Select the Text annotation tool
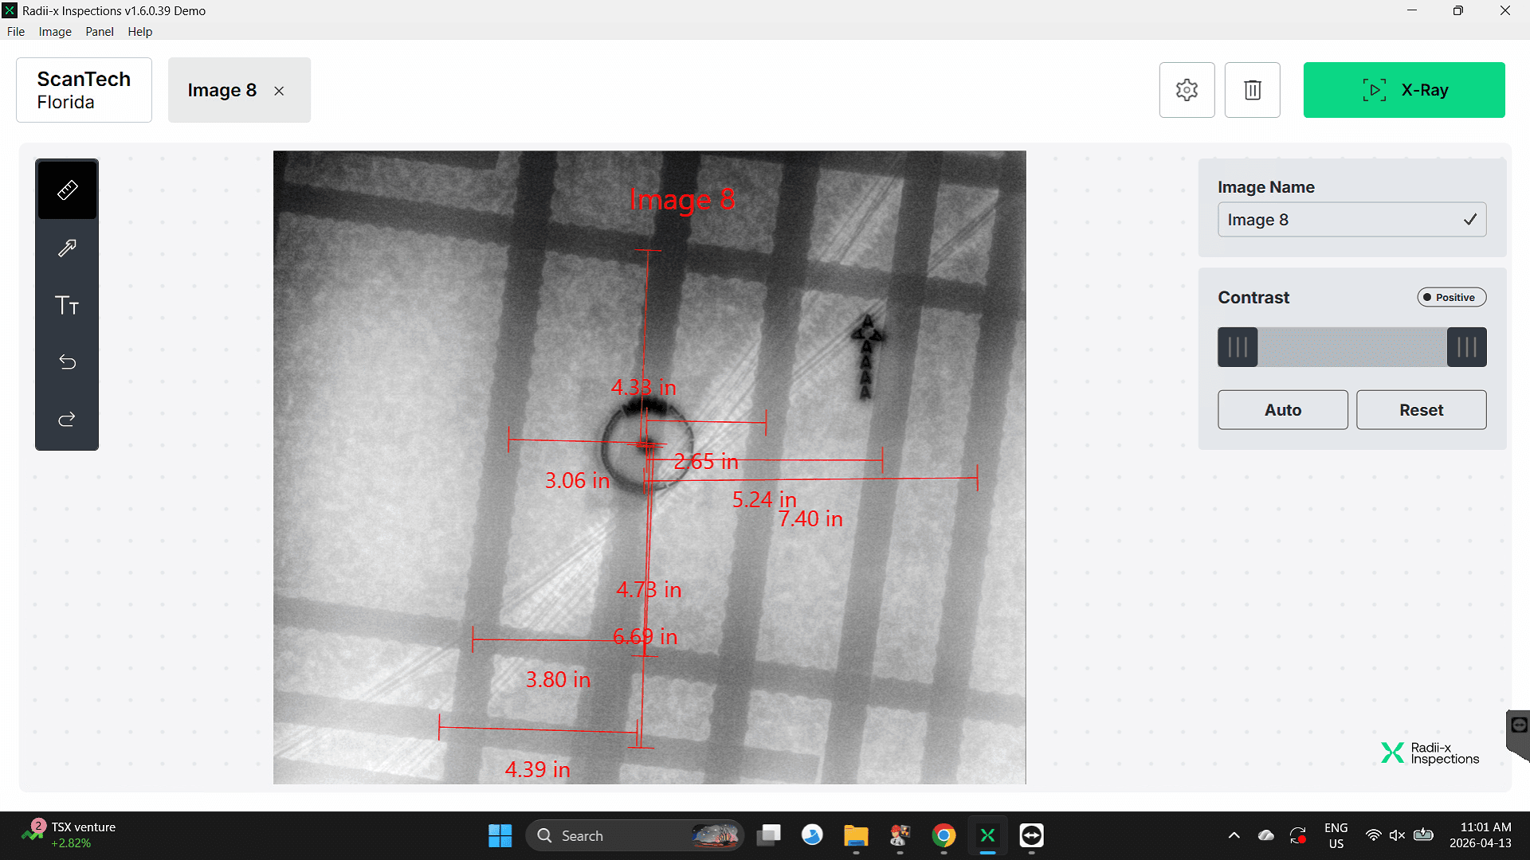The height and width of the screenshot is (860, 1530). (67, 305)
